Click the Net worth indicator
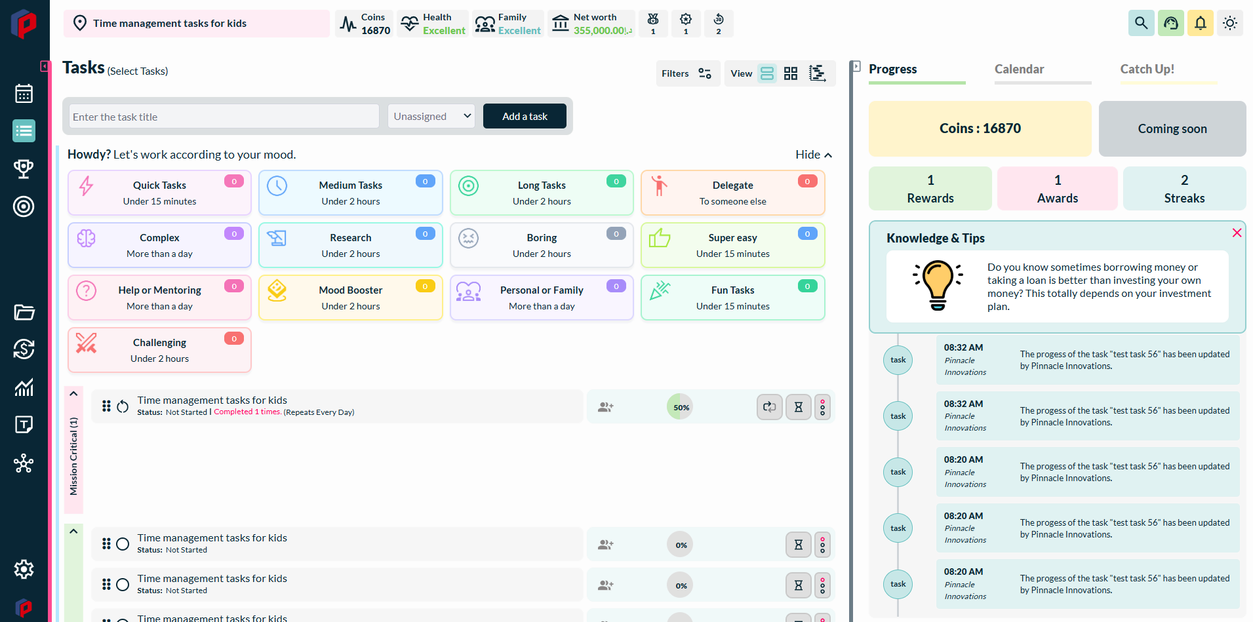Viewport: 1253px width, 622px height. (x=591, y=24)
